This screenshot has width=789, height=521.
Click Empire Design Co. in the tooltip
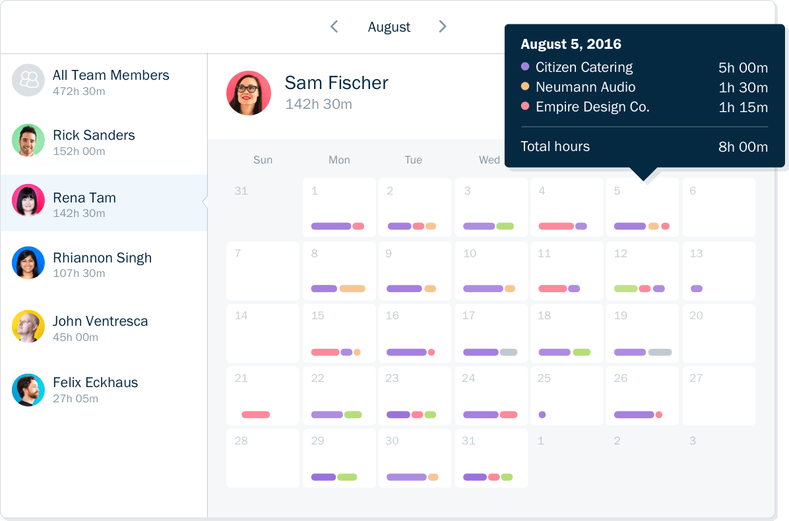(x=592, y=107)
